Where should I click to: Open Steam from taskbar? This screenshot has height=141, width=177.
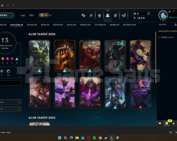tap(106, 138)
